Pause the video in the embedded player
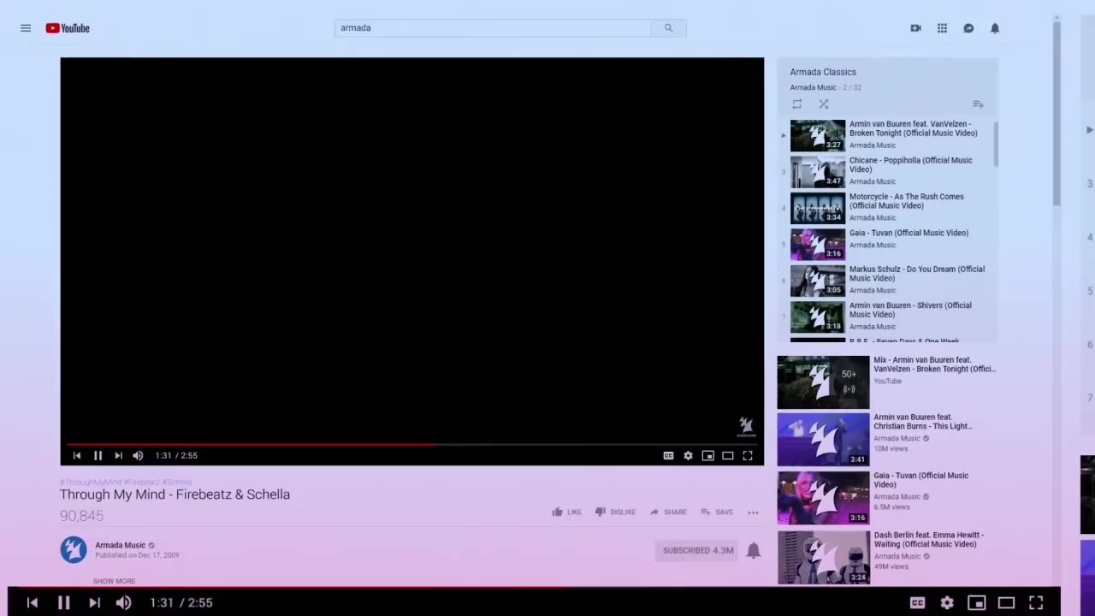1095x616 pixels. (x=98, y=456)
